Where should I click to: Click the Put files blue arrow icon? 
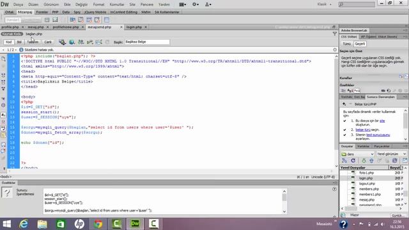coord(371,160)
